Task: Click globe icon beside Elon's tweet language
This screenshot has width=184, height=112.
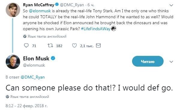Action: [8, 97]
